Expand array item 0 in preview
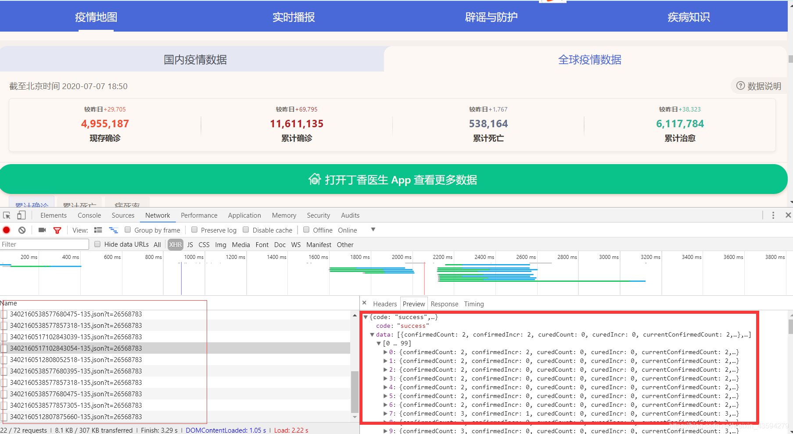The width and height of the screenshot is (793, 434). tap(385, 352)
